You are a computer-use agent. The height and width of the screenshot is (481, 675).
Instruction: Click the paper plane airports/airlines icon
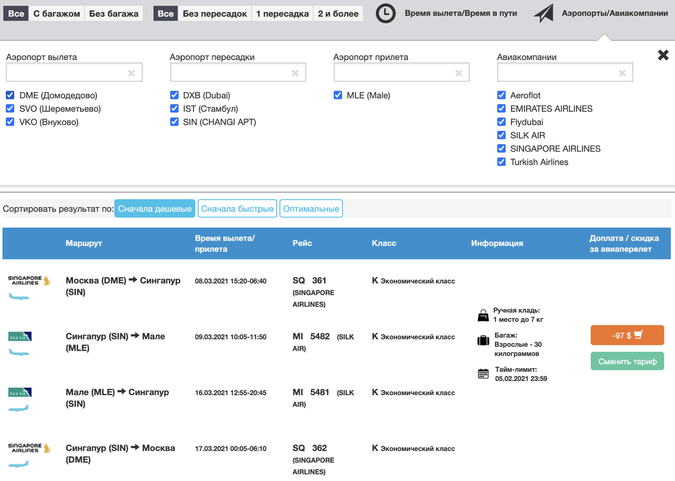543,13
